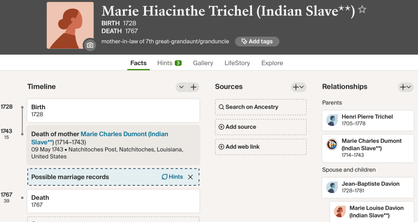Screen dimensions: 418x222
Task: Click the camera icon on profile photo
Action: pyautogui.click(x=90, y=45)
